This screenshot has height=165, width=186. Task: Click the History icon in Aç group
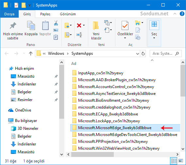(138, 37)
